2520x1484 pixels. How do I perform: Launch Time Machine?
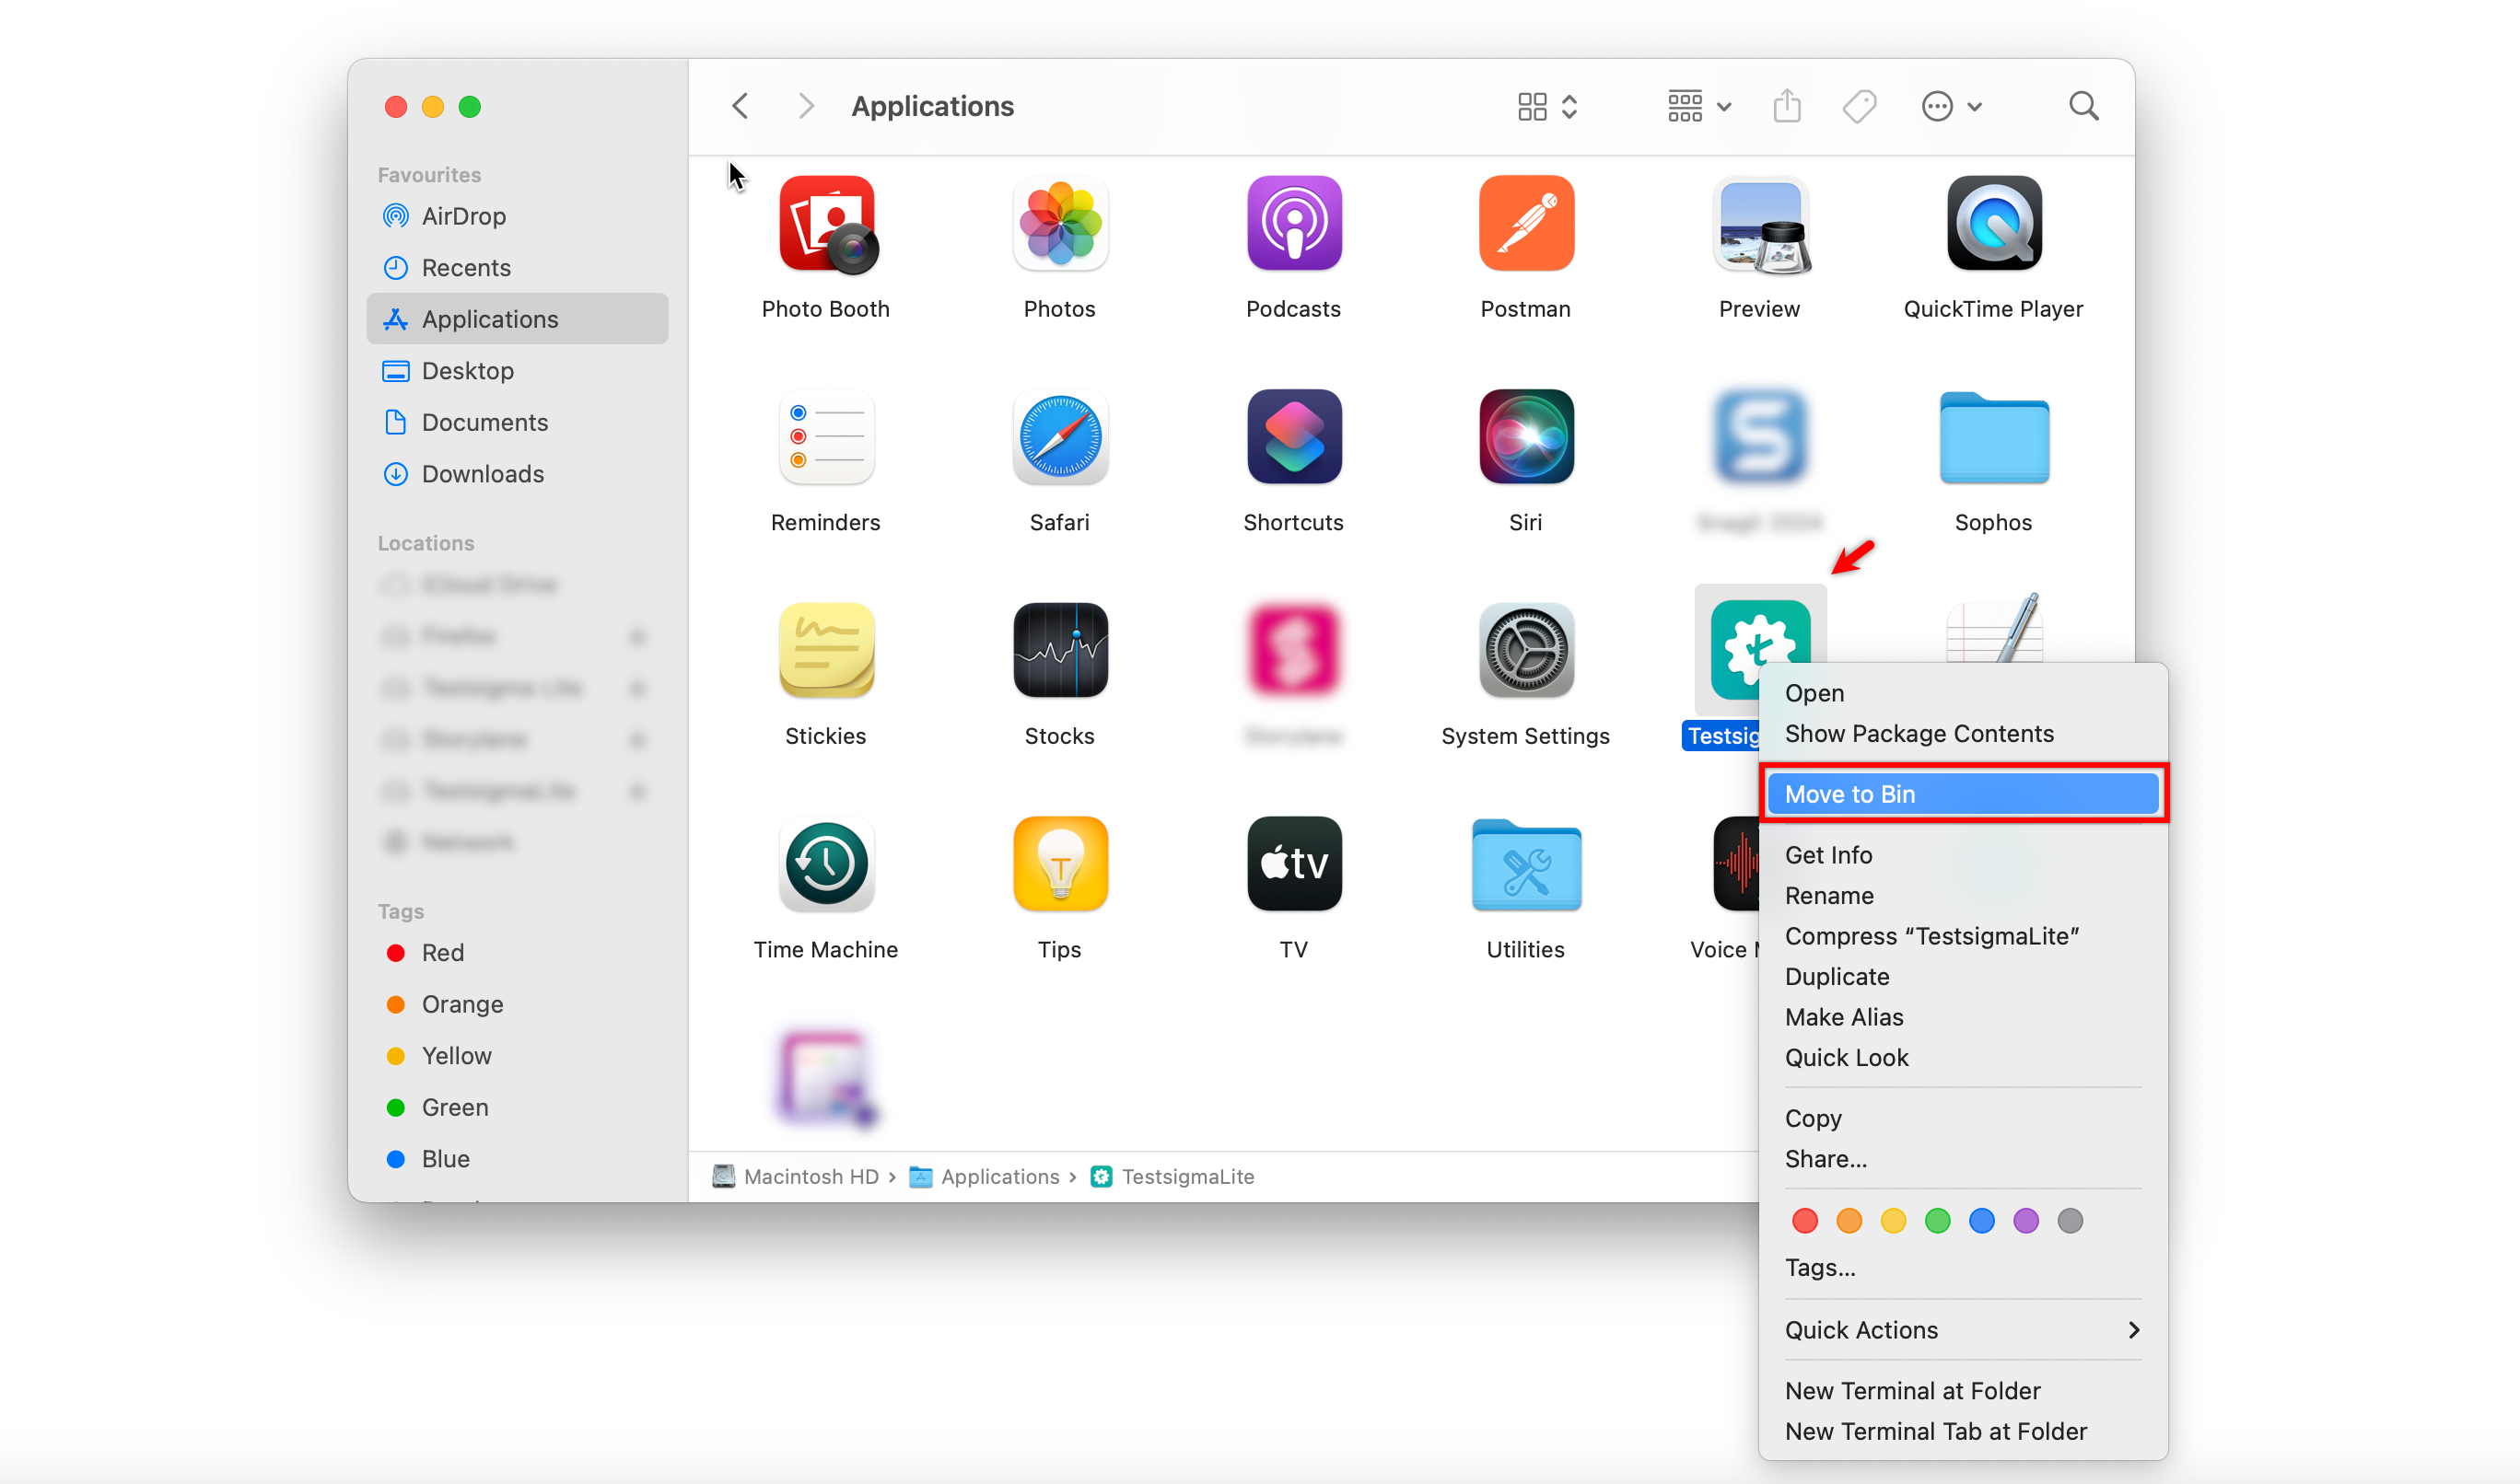pos(826,864)
